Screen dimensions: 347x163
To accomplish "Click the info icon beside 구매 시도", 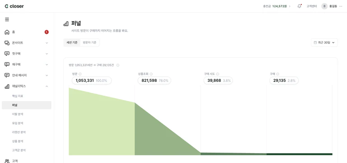I will coord(217,74).
